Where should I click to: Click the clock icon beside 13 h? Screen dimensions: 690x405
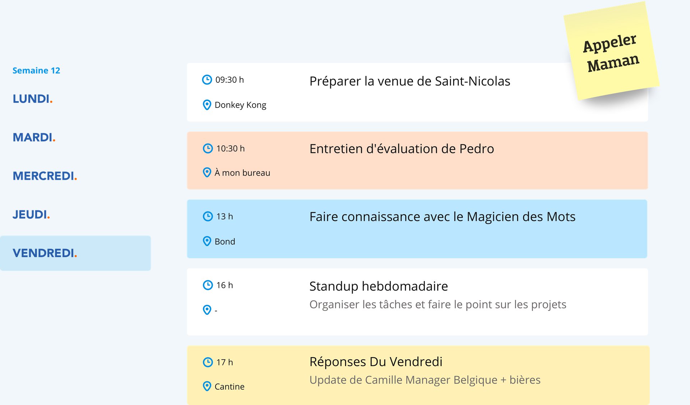tap(208, 216)
